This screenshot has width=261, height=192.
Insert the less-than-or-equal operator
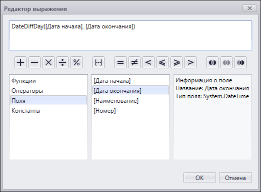point(162,62)
